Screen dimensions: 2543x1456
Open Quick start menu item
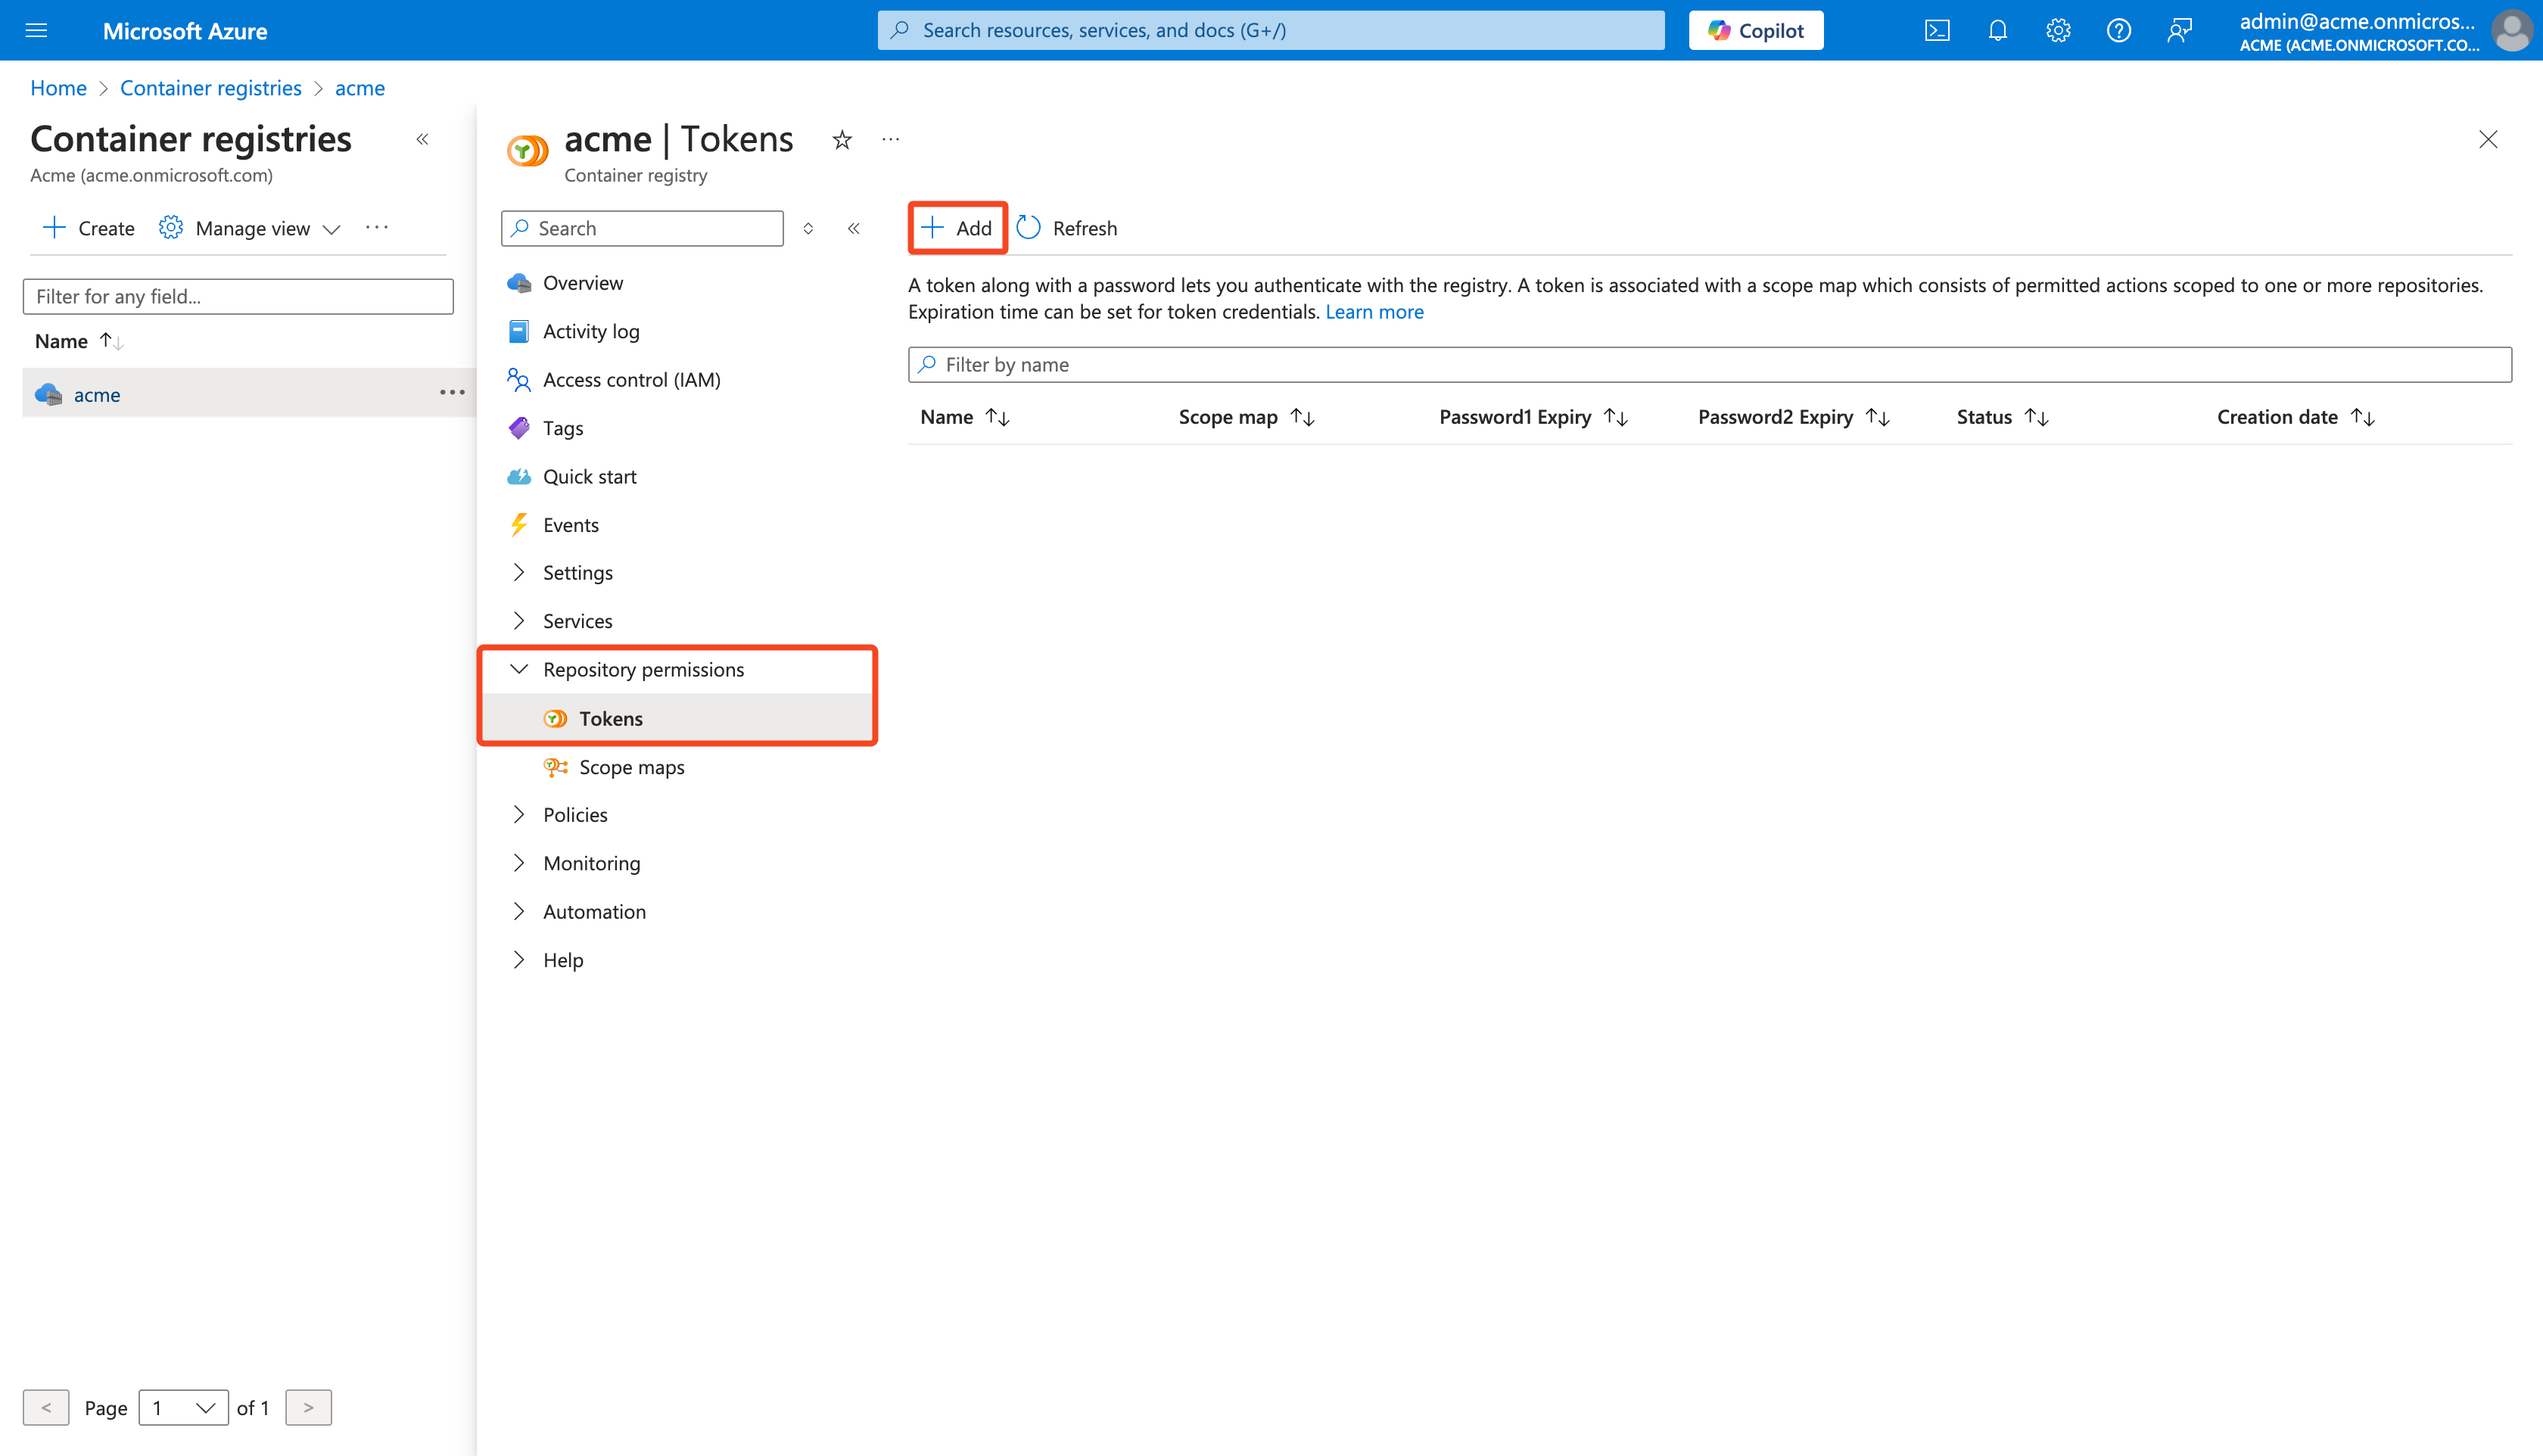click(x=589, y=476)
